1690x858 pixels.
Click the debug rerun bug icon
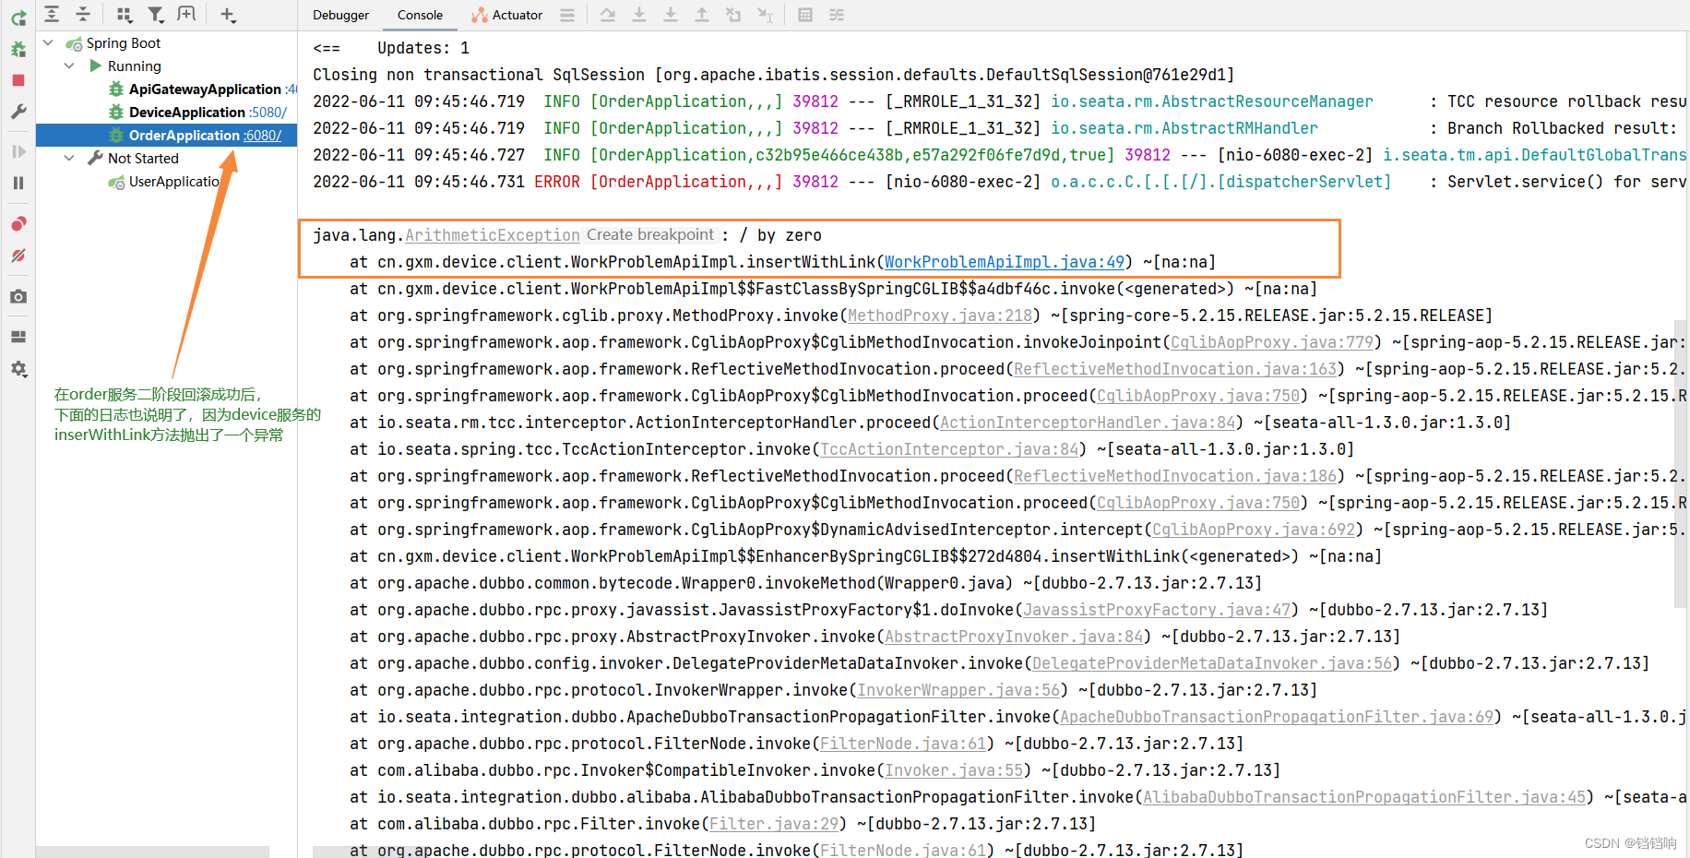[18, 49]
